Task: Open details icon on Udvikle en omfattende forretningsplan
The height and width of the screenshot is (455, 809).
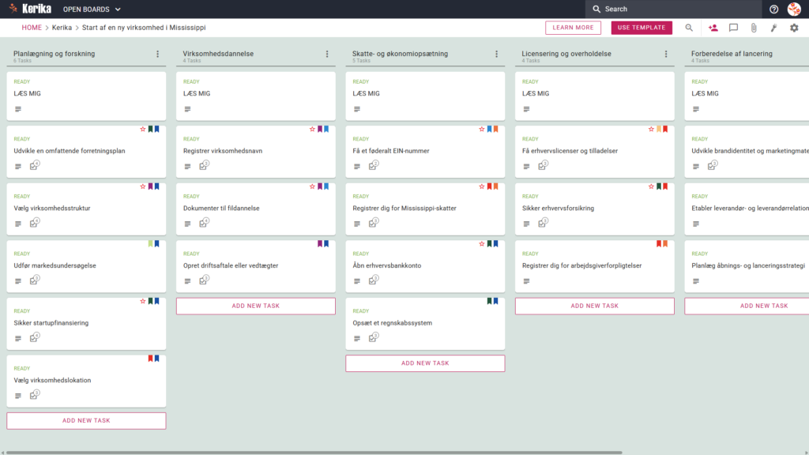Action: pyautogui.click(x=18, y=167)
